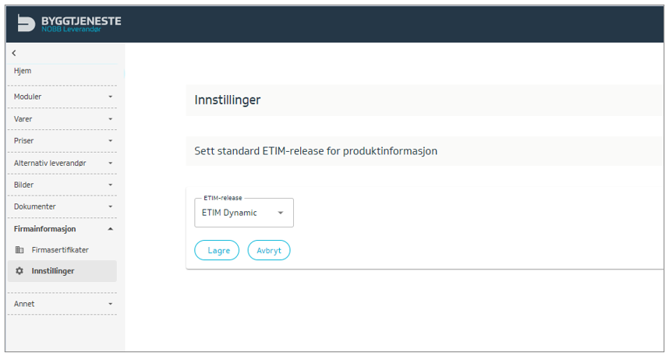Collapse the Firmainformasjon section arrow
Viewport: 669px width, 356px height.
pyautogui.click(x=110, y=229)
